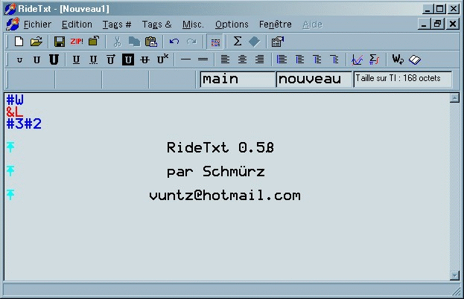Click the cyan center marker beside RideTxt line

pyautogui.click(x=10, y=147)
